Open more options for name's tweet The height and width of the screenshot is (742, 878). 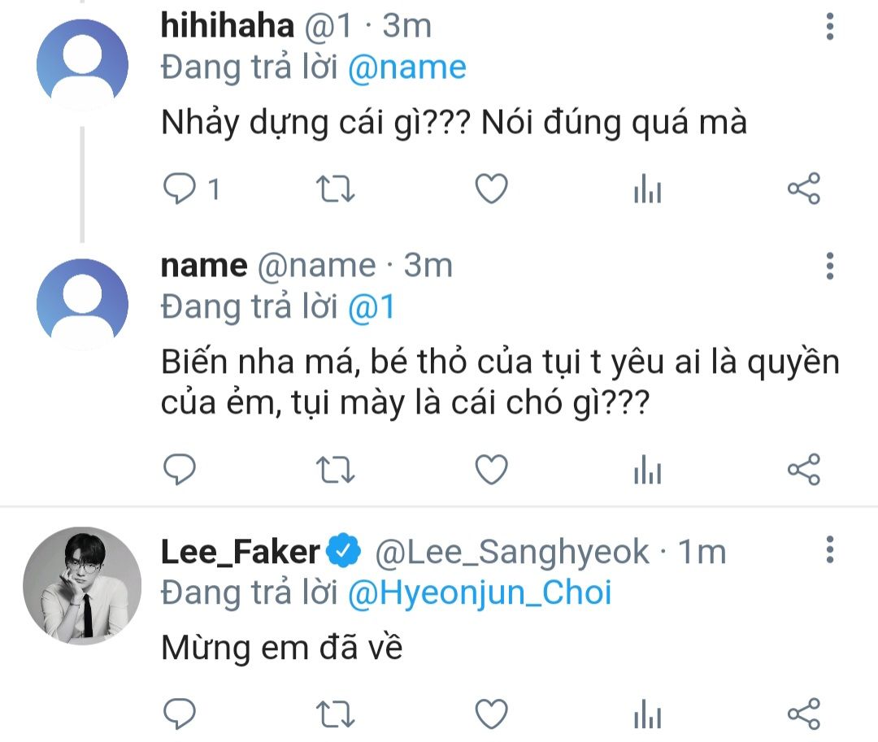[x=829, y=266]
